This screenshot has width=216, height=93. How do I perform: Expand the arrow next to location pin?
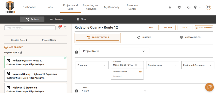(200, 7)
